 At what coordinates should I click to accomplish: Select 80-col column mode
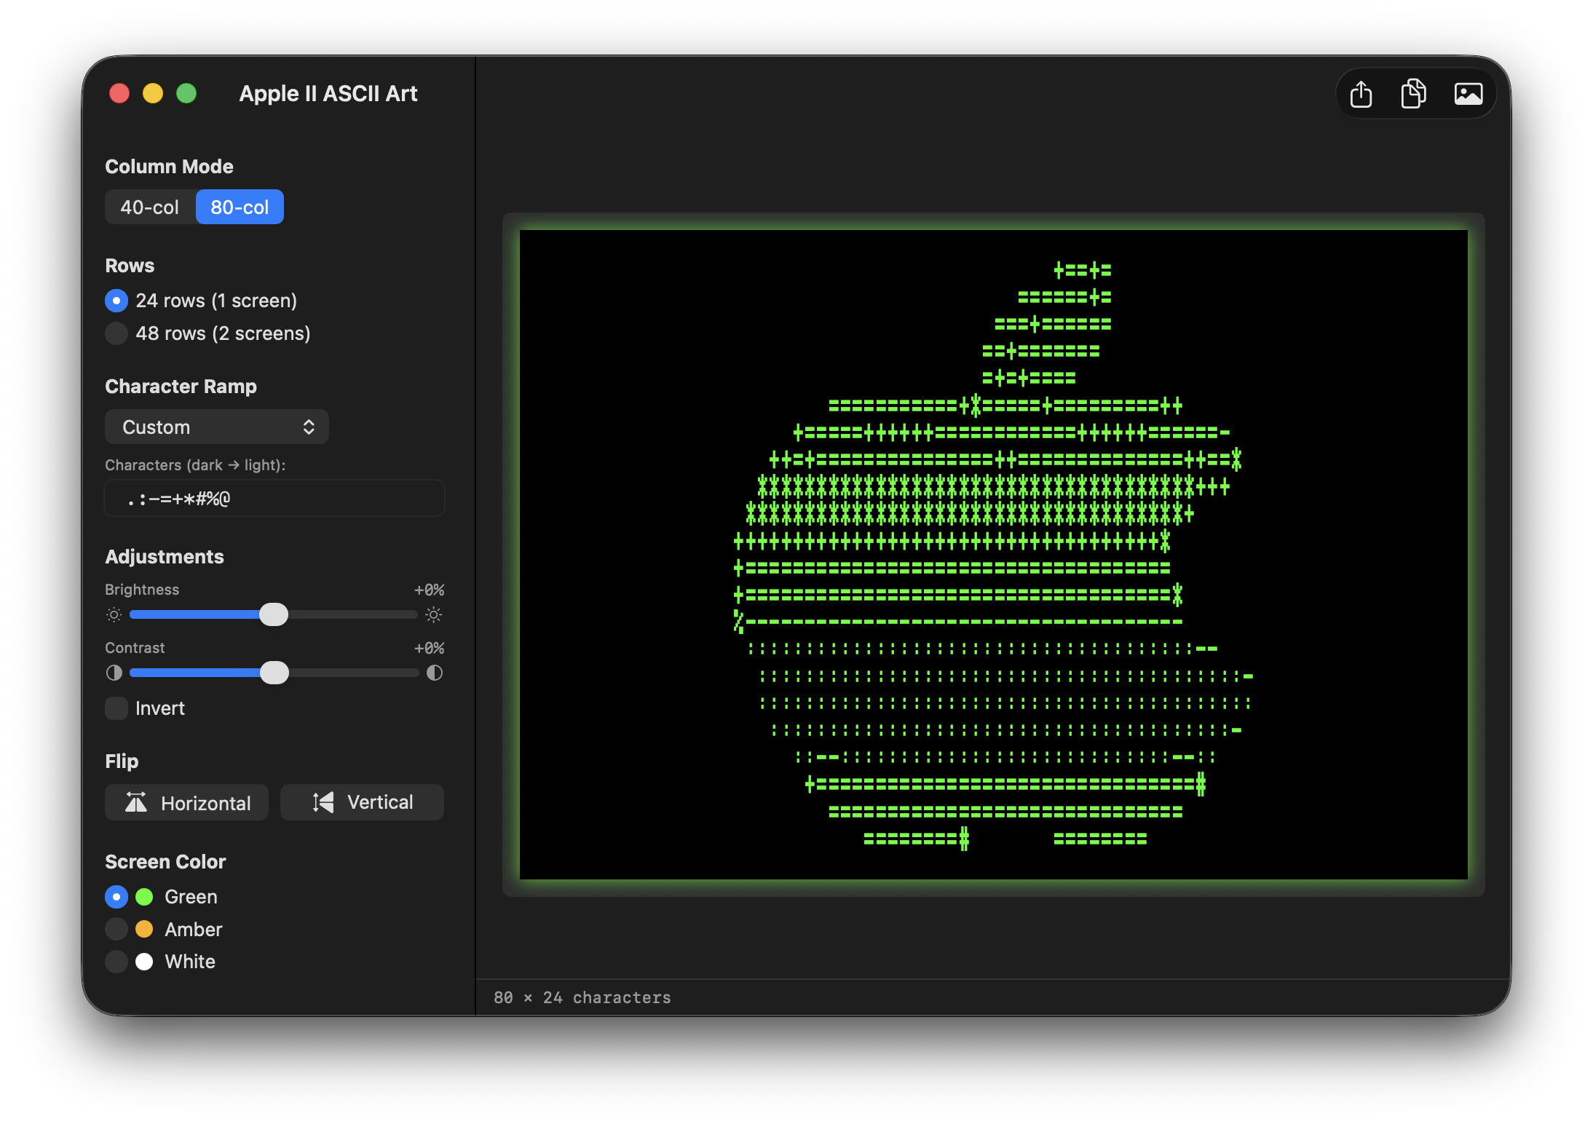click(x=240, y=207)
